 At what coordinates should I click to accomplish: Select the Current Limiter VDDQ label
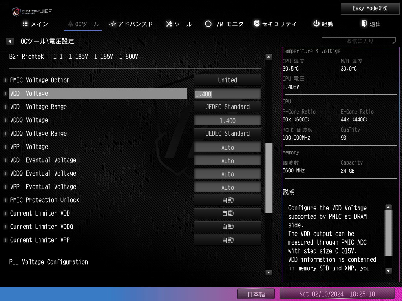click(42, 227)
